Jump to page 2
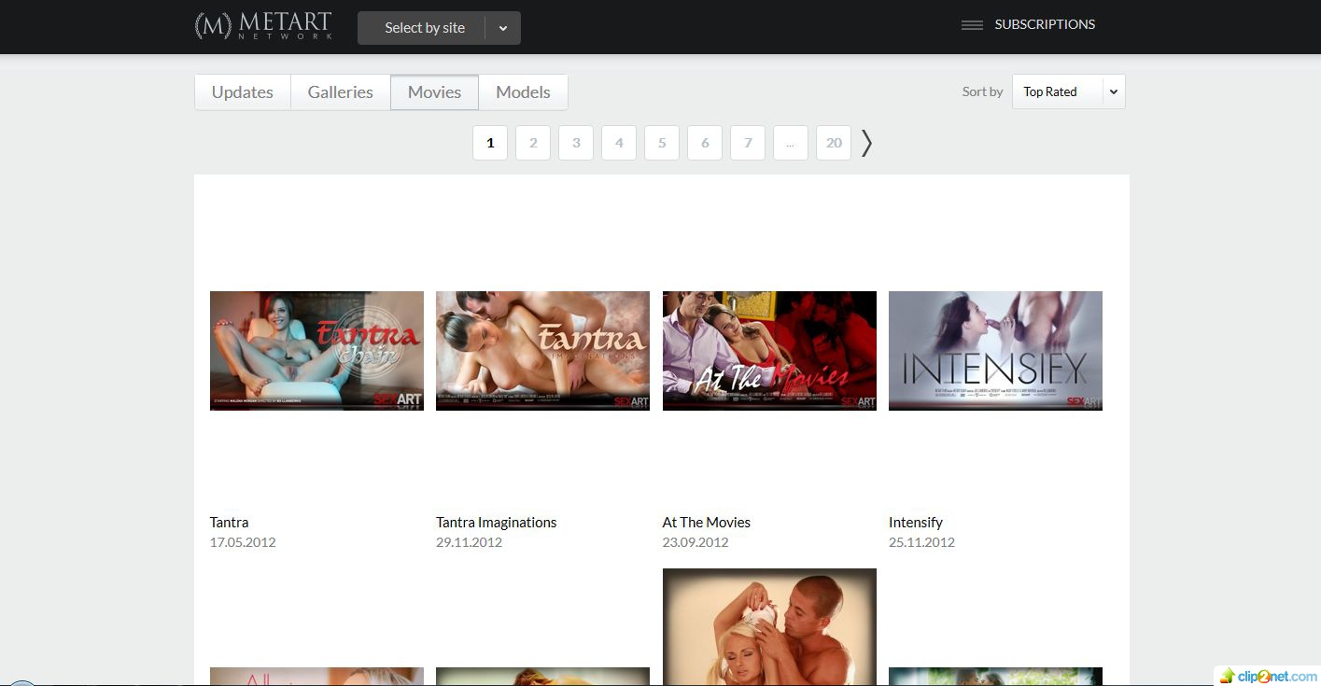The height and width of the screenshot is (686, 1321). (533, 143)
